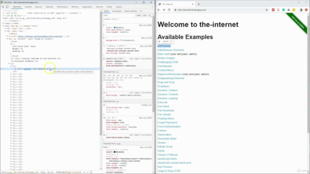Screen dimensions: 310x174
Task: Open the Security tab
Action: [x=99, y=7]
